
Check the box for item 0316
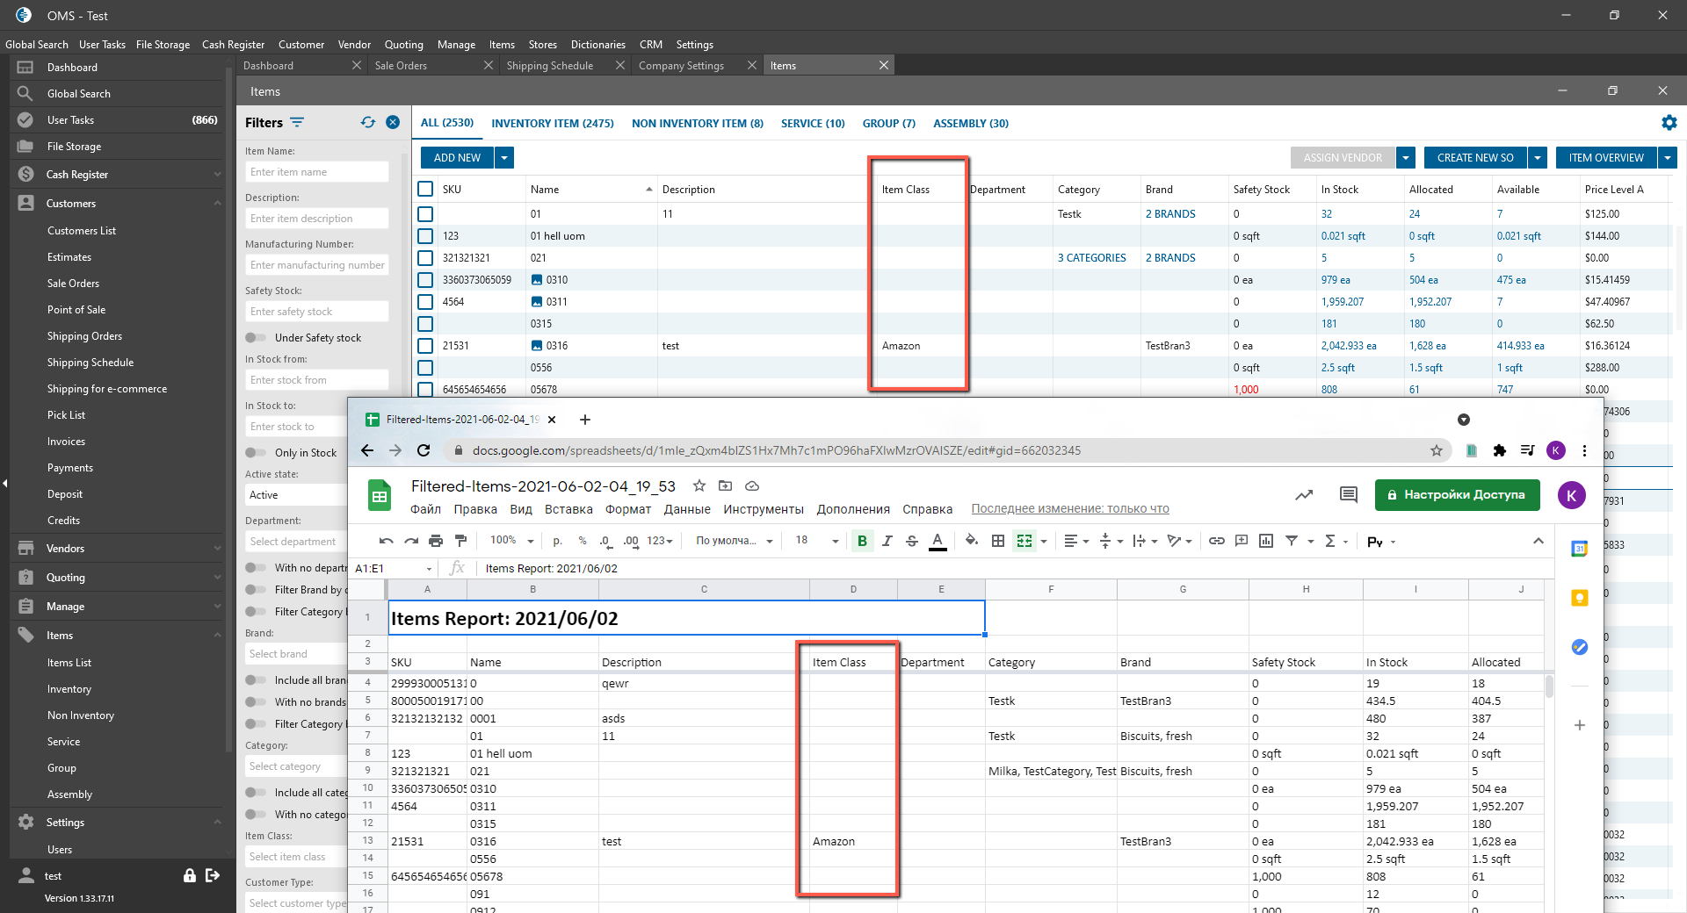point(425,346)
